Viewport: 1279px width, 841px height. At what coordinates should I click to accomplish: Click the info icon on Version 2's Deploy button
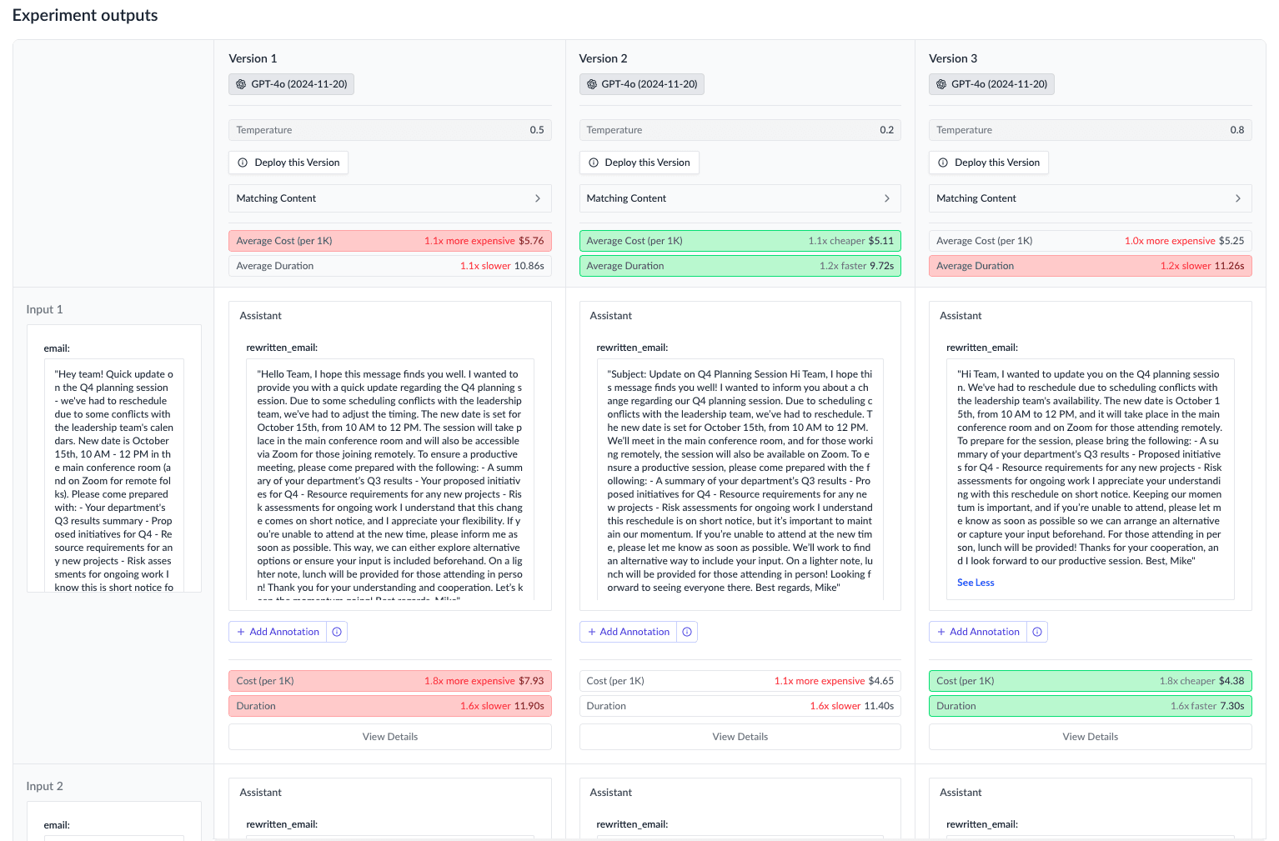[x=593, y=162]
